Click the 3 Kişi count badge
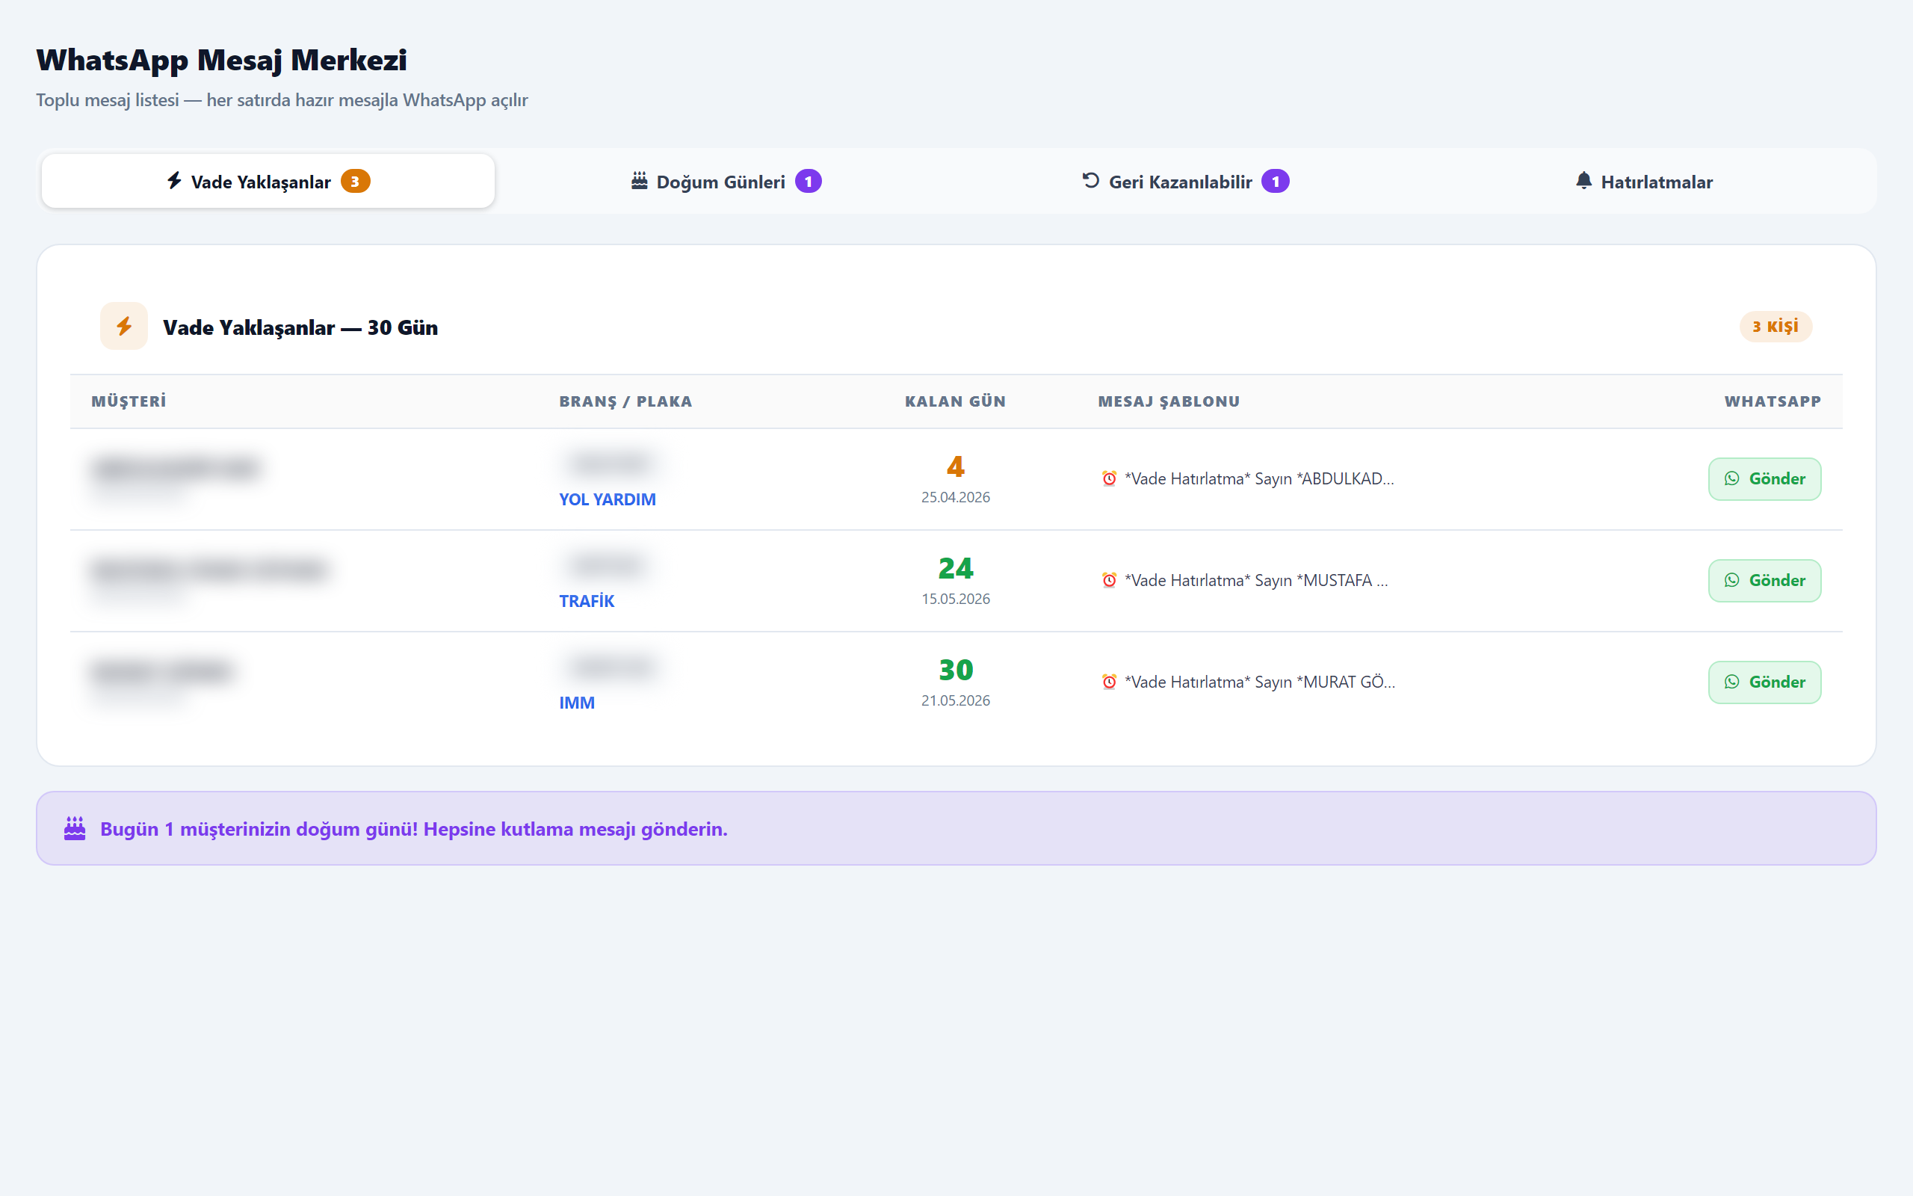1913x1196 pixels. point(1776,326)
